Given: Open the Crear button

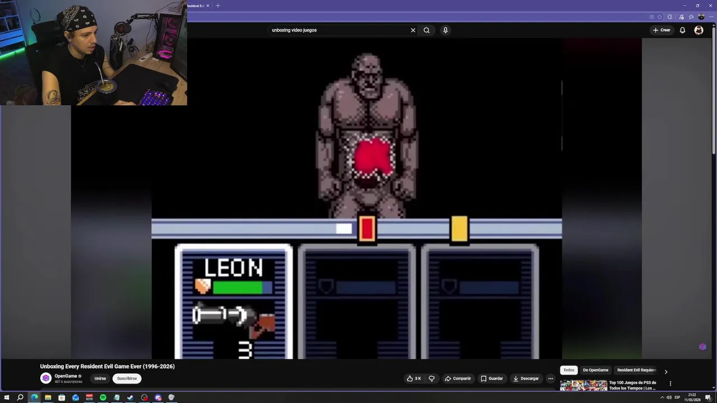Looking at the screenshot, I should pos(662,30).
